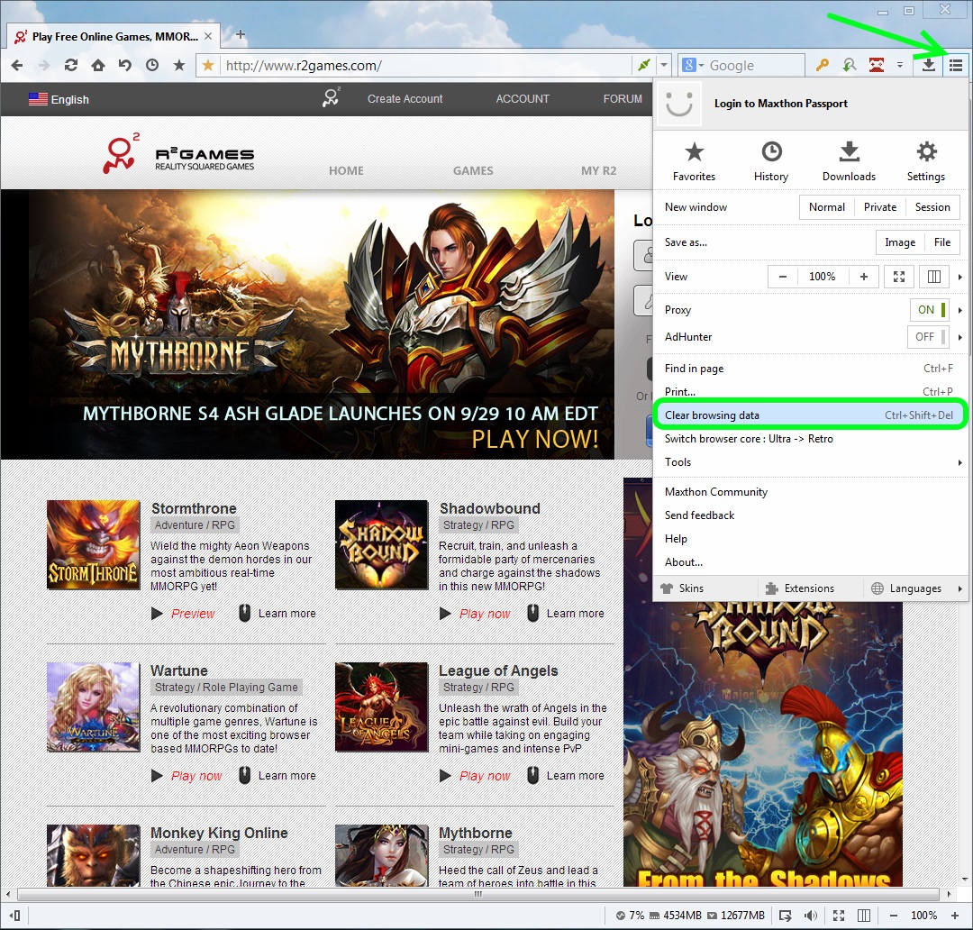Turn off the Proxy toggle
Screen dimensions: 973x930
(929, 310)
